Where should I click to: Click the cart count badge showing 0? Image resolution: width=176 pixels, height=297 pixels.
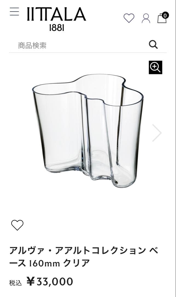coord(165,15)
